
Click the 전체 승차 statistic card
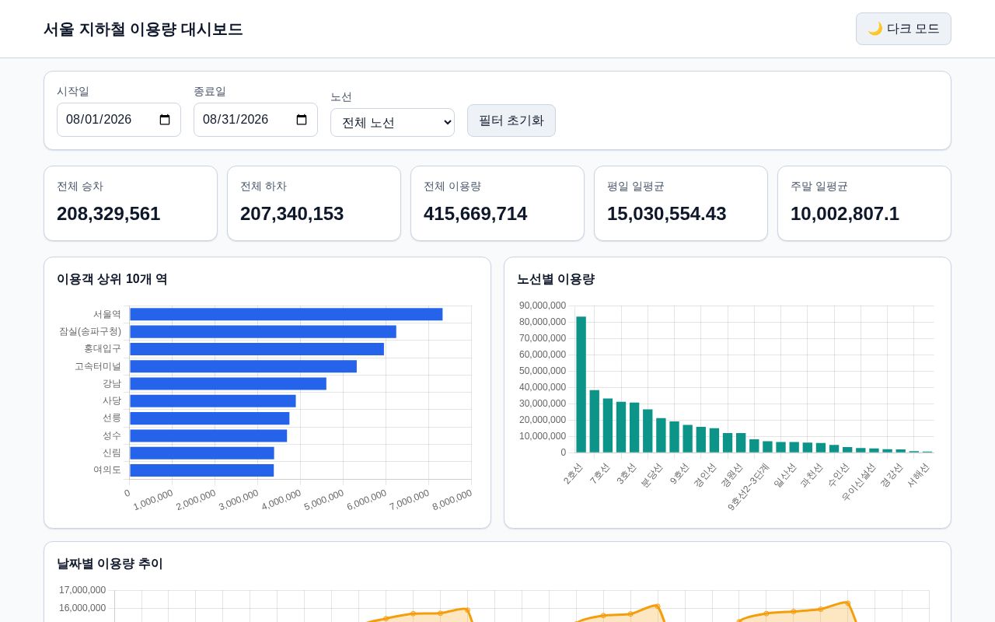(x=131, y=203)
